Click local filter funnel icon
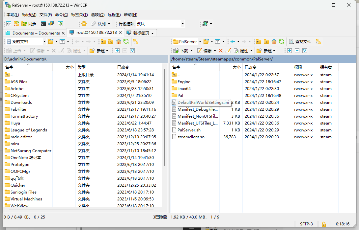The height and width of the screenshot is (230, 359). coord(62,42)
